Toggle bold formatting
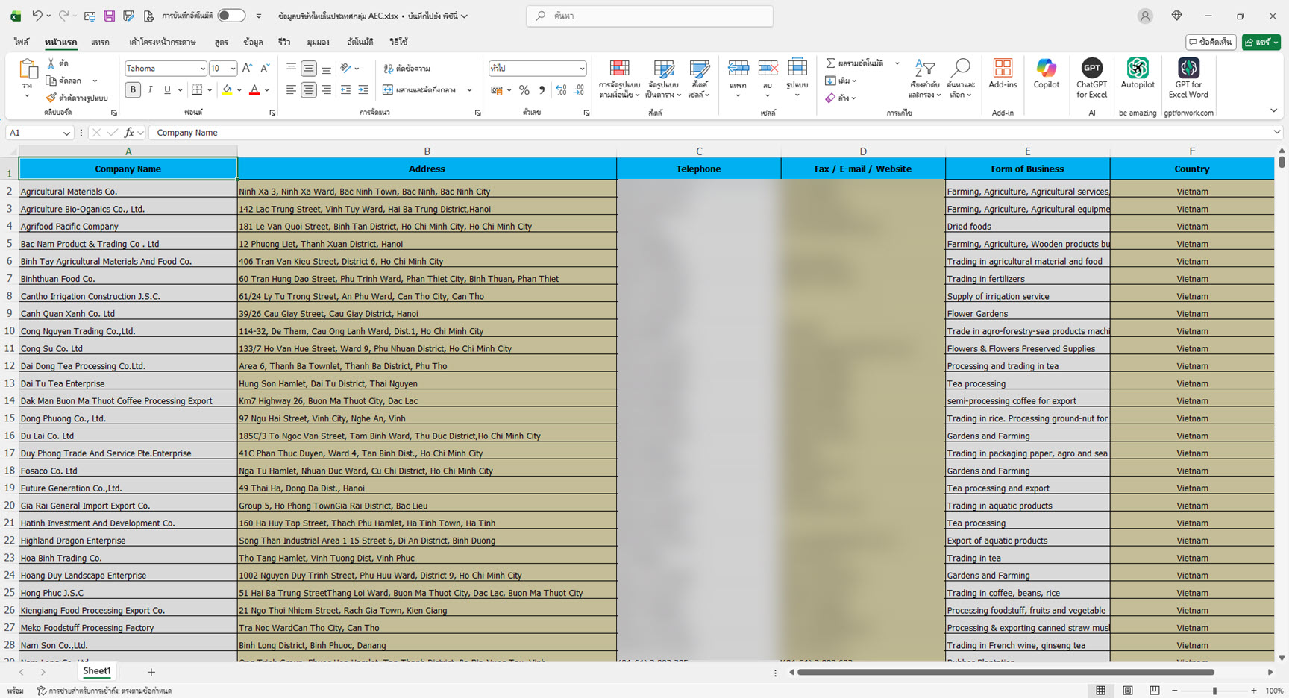The image size is (1289, 698). pyautogui.click(x=133, y=90)
